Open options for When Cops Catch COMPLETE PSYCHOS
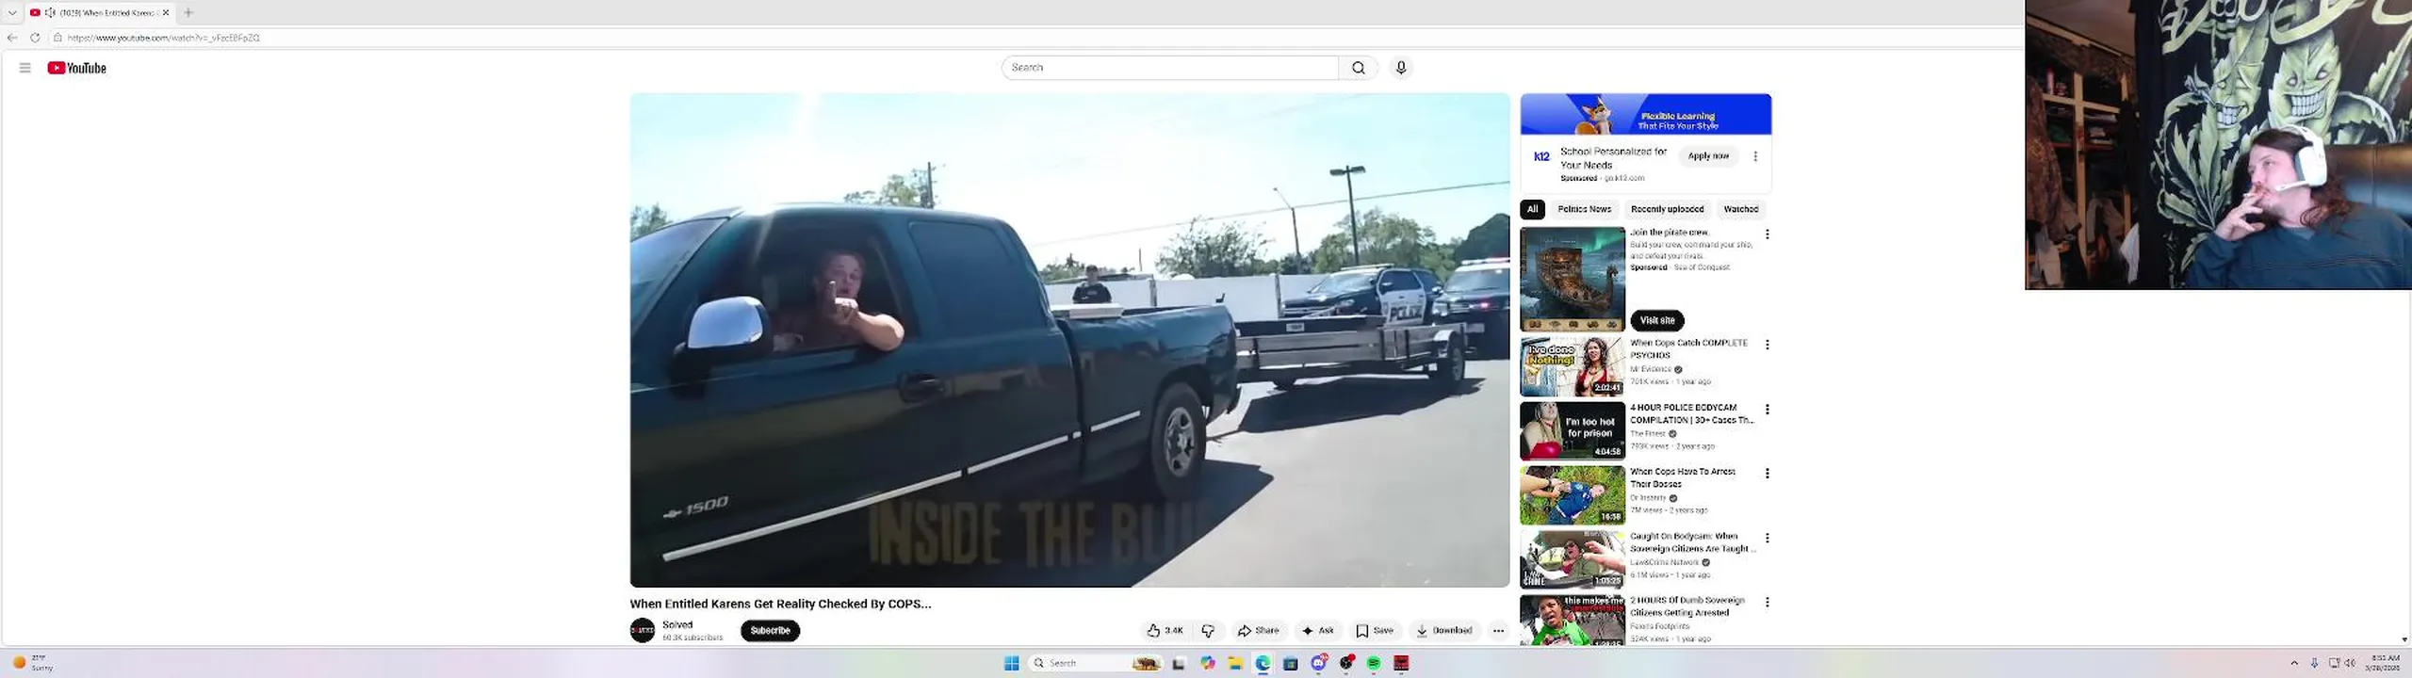This screenshot has height=678, width=2412. pyautogui.click(x=1768, y=345)
